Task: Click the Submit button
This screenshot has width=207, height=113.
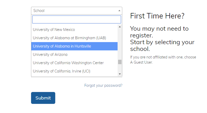Action: pos(43,98)
